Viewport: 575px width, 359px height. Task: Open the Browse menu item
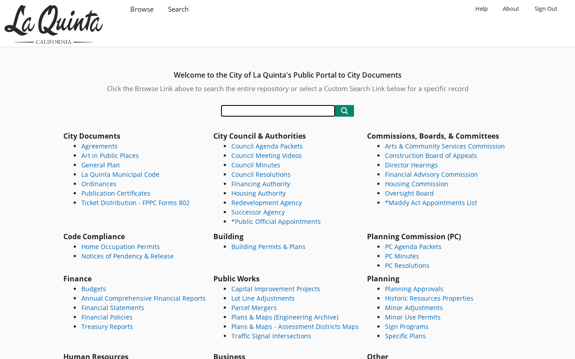[142, 9]
